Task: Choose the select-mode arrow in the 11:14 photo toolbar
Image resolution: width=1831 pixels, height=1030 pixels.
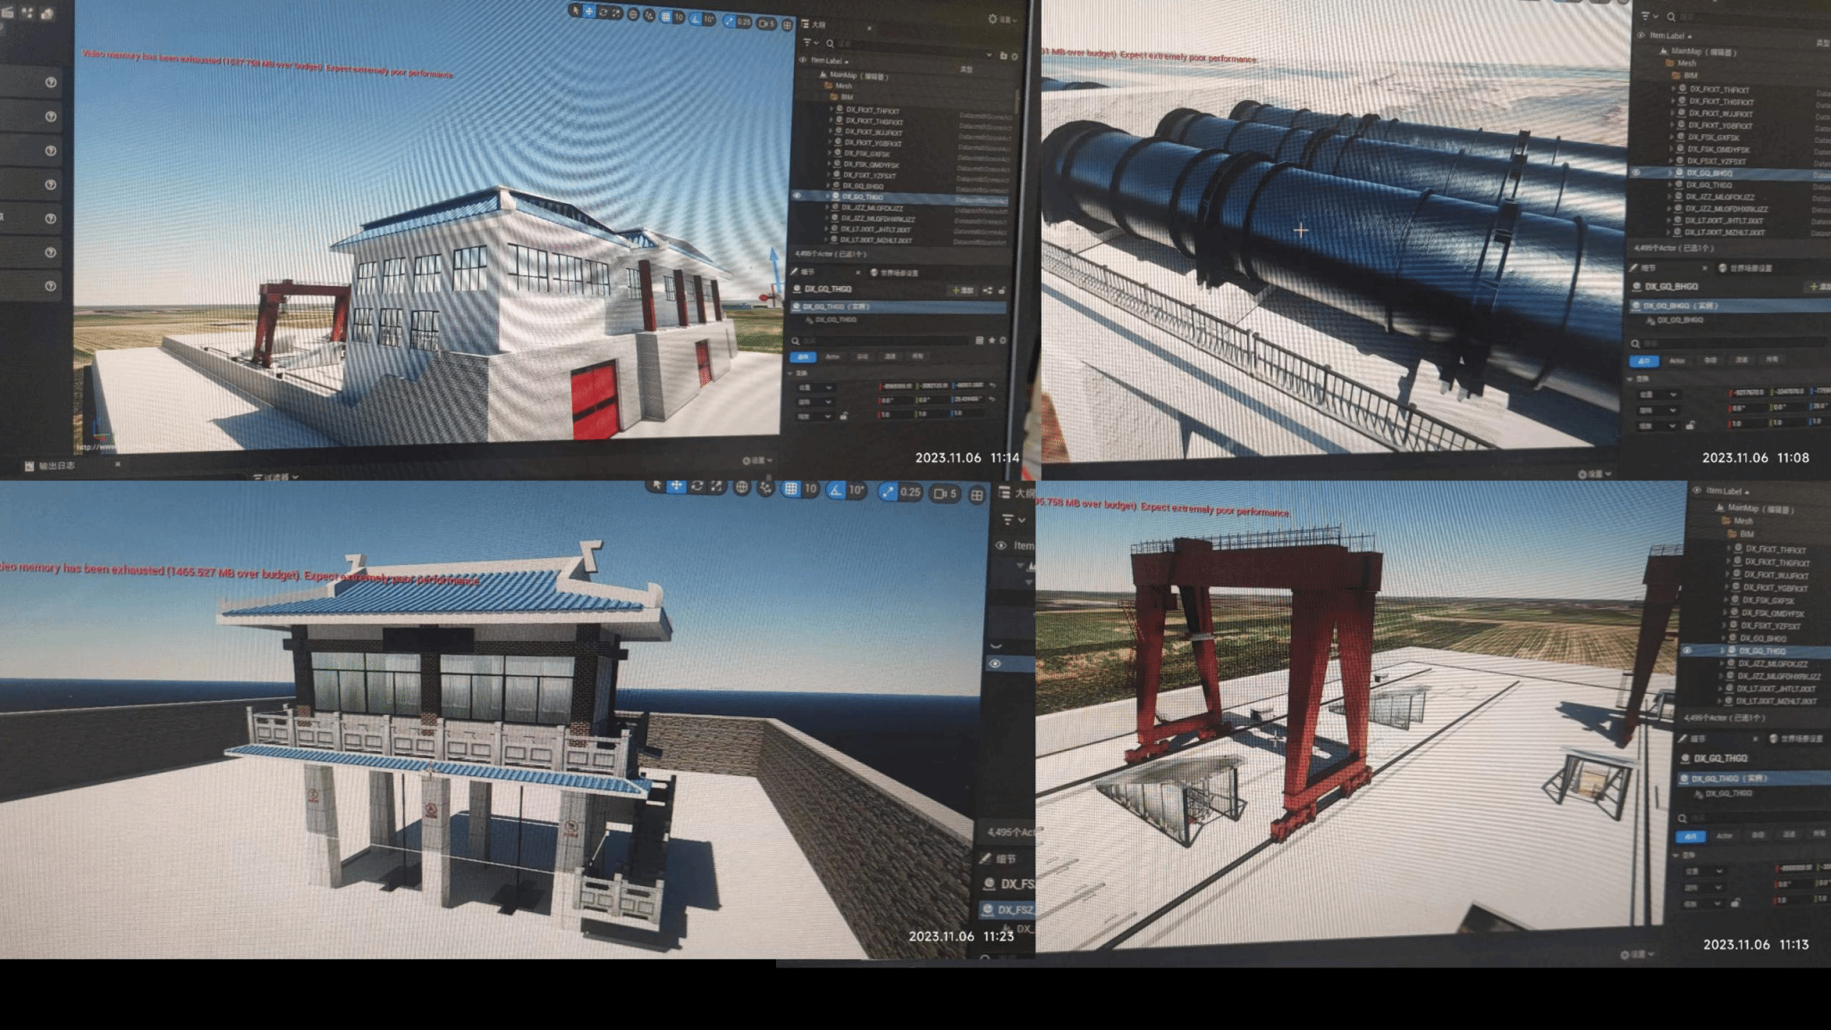Action: 575,11
